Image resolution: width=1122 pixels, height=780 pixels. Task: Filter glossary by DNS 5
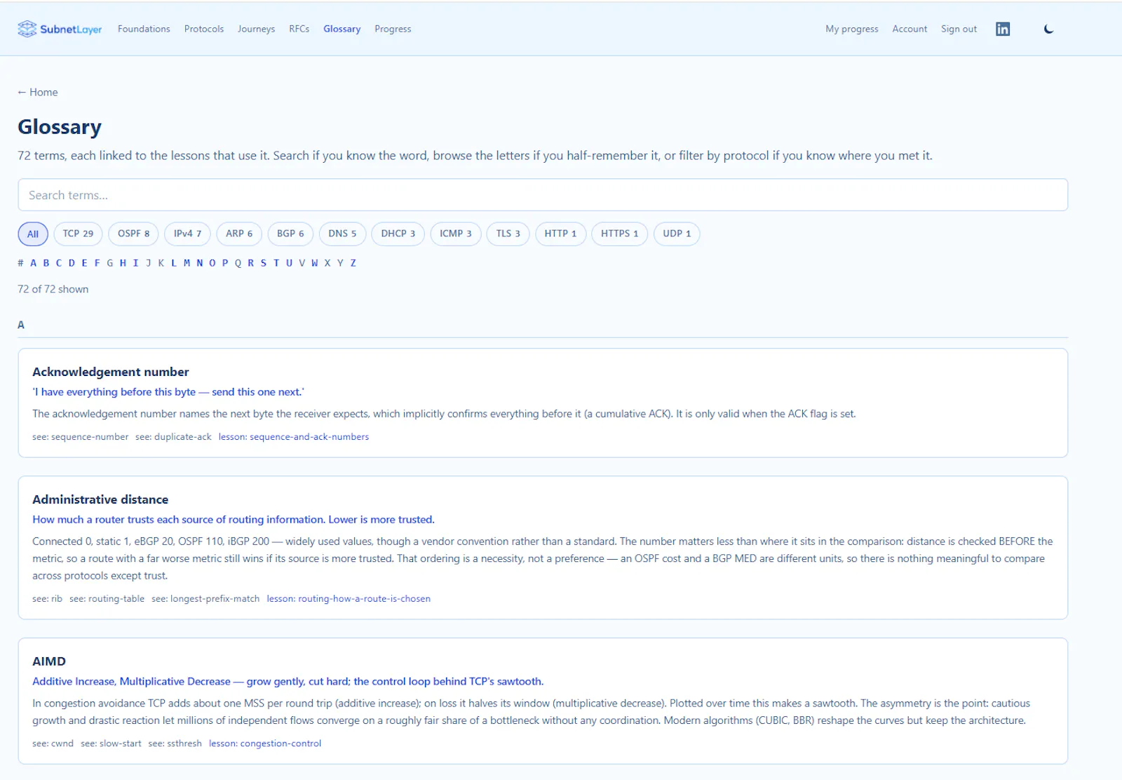[342, 234]
